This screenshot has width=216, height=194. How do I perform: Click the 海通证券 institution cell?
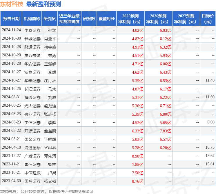pos(32,97)
